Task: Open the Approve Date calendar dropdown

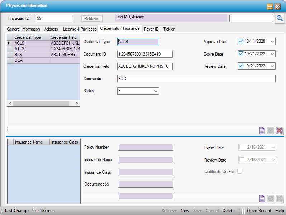Action: pyautogui.click(x=272, y=42)
